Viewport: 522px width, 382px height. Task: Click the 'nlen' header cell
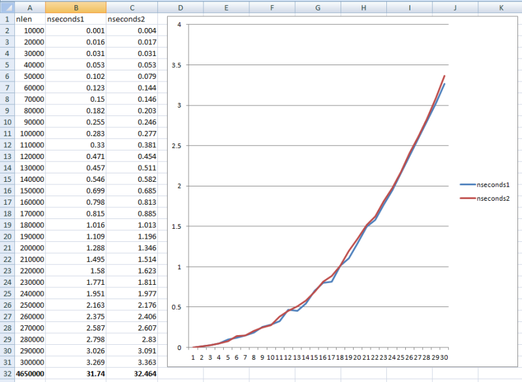click(30, 19)
